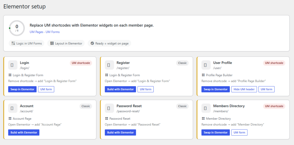
Task: Click the UM shortcode badge on User Profile card
Action: click(274, 63)
